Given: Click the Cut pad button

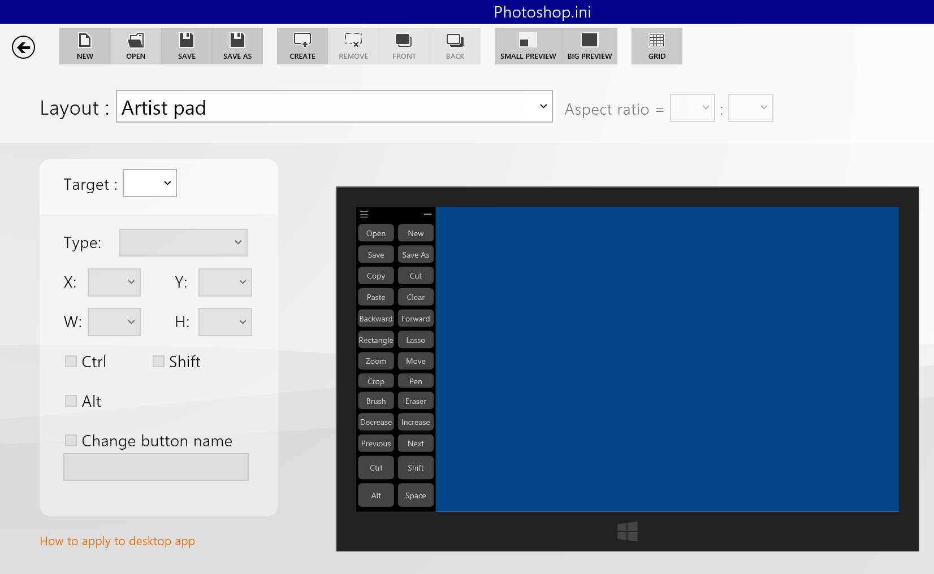Looking at the screenshot, I should (x=416, y=276).
